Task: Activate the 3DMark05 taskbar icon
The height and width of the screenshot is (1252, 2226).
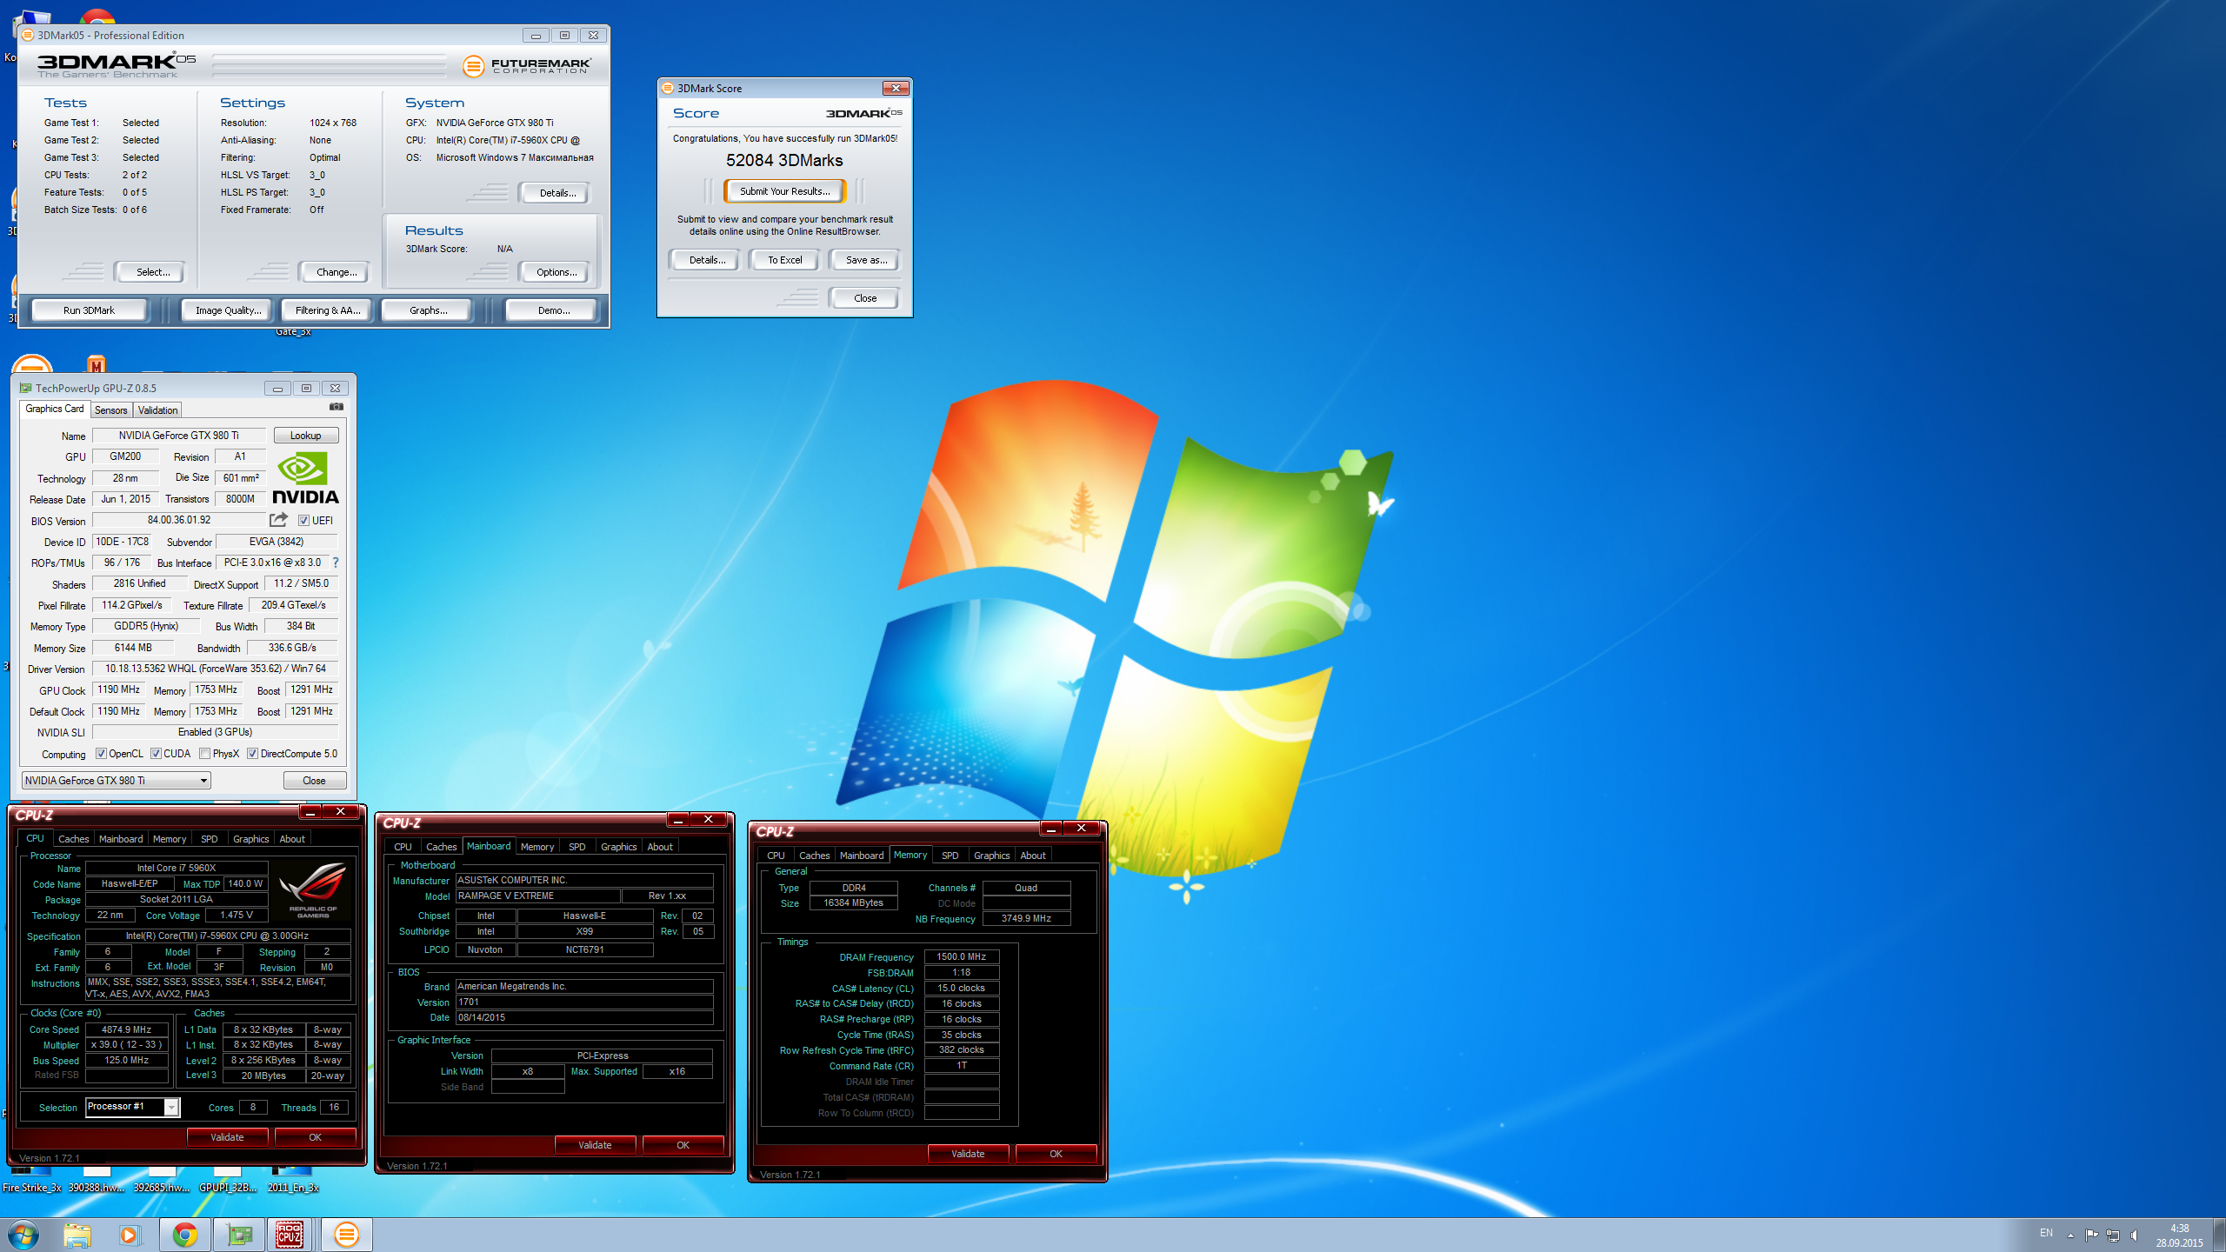Action: pos(346,1235)
